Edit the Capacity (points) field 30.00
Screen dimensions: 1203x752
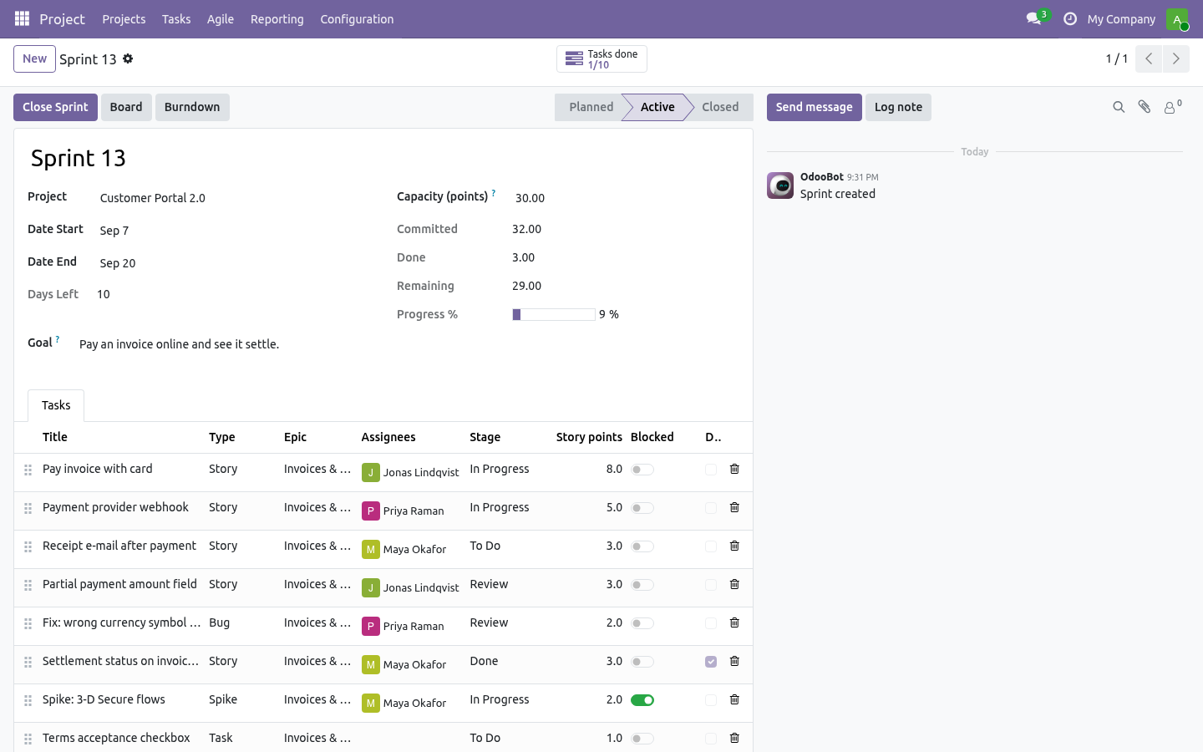pyautogui.click(x=627, y=198)
